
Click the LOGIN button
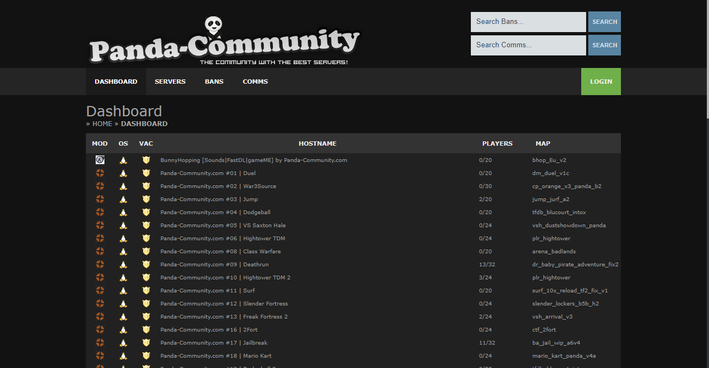click(601, 81)
